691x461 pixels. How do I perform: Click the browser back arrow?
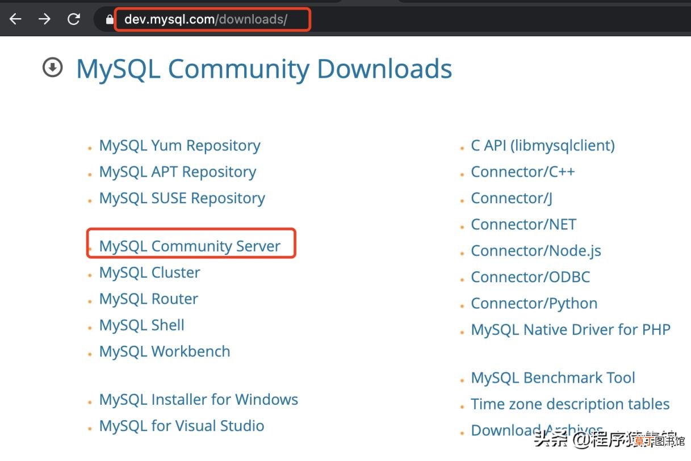point(15,19)
